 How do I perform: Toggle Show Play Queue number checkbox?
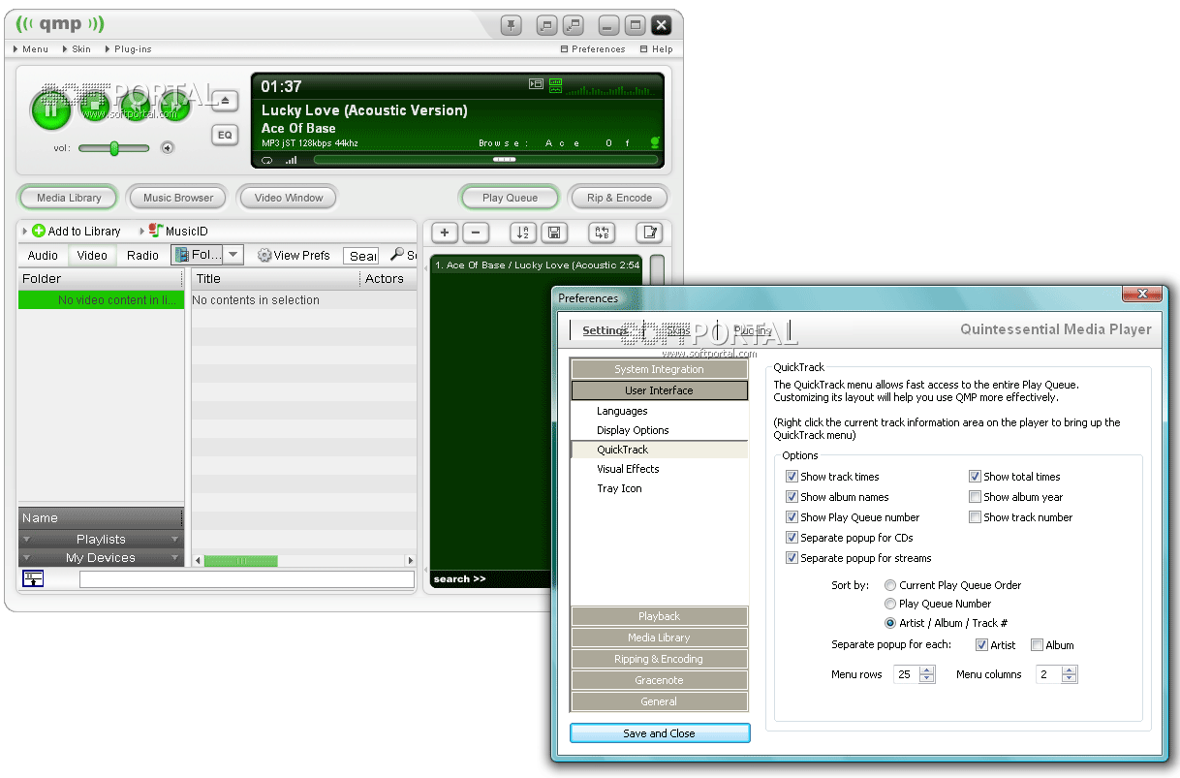point(792,517)
